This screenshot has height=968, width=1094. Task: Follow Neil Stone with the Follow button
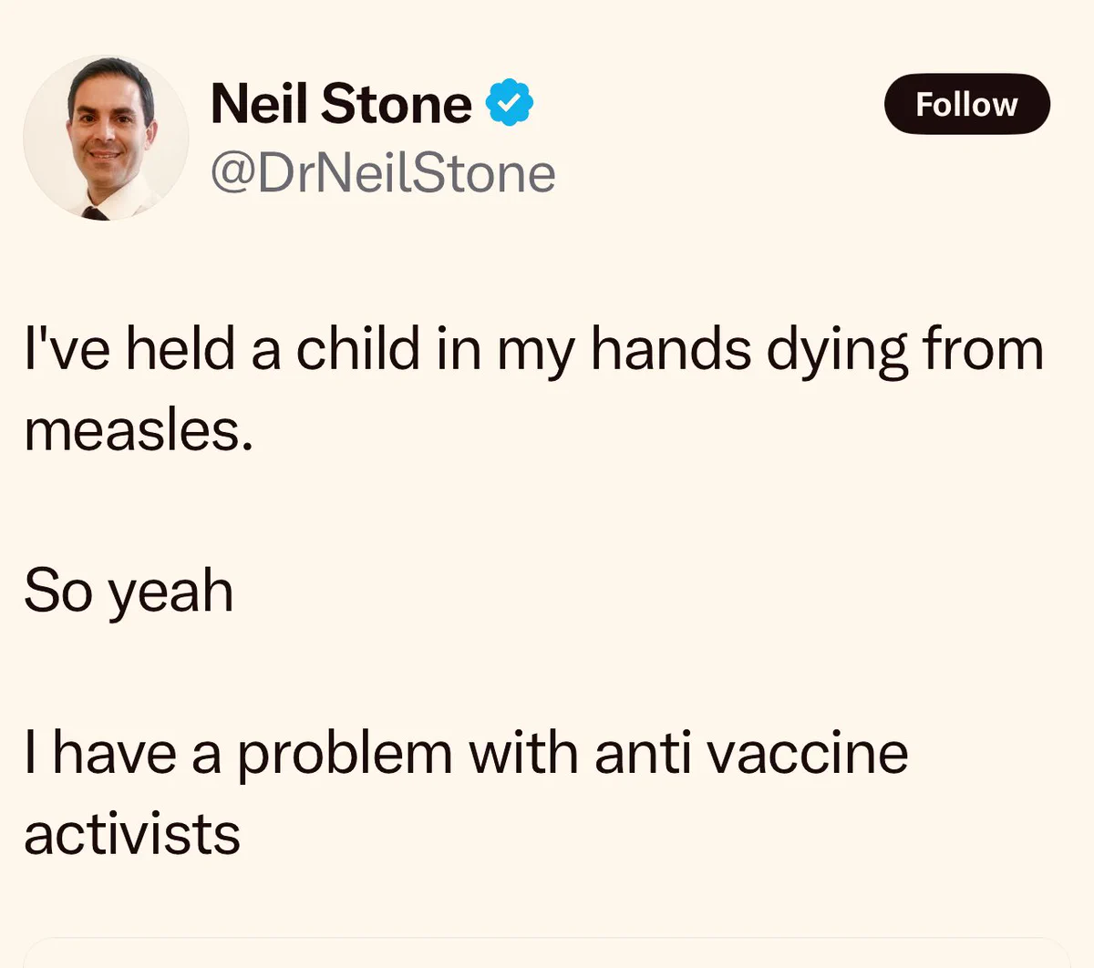point(966,104)
